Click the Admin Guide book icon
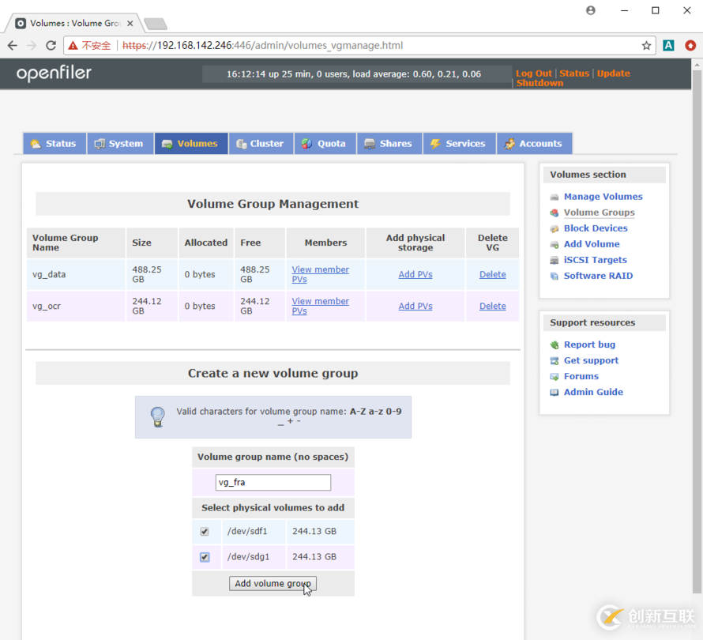703x640 pixels. pos(555,392)
